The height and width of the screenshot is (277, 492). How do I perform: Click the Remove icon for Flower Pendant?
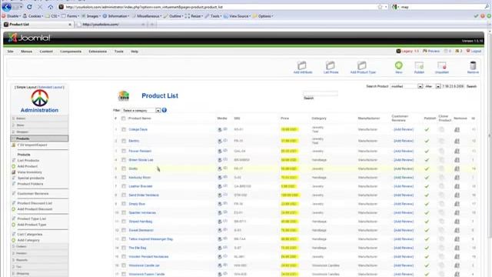pyautogui.click(x=457, y=151)
